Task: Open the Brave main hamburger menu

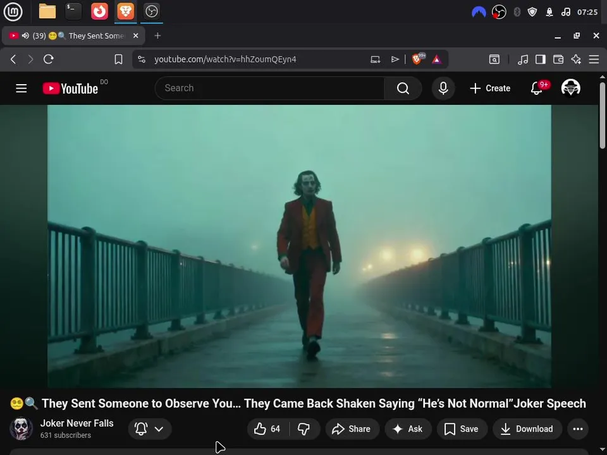Action: click(594, 59)
